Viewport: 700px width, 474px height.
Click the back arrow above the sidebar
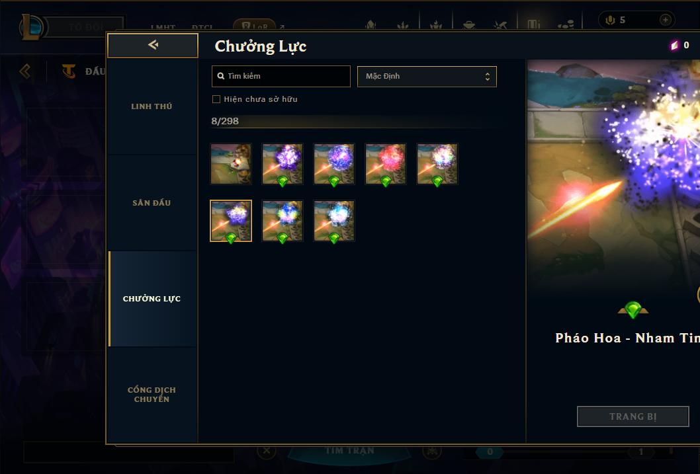(153, 45)
